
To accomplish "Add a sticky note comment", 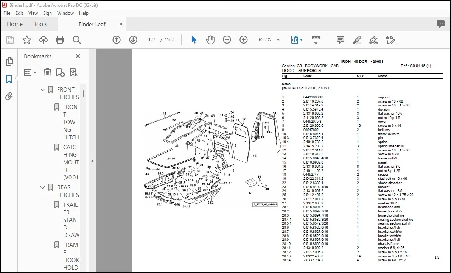I will coord(340,40).
